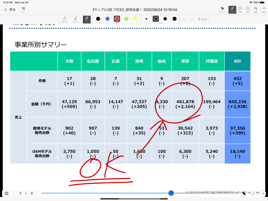Select the pen (ペン) tool
Viewport: 268px width, 201px height.
click(x=87, y=19)
